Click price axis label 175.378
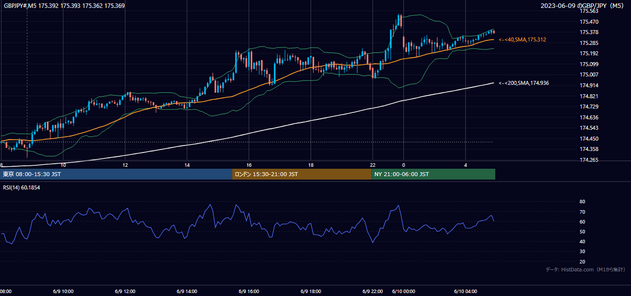 (589, 32)
